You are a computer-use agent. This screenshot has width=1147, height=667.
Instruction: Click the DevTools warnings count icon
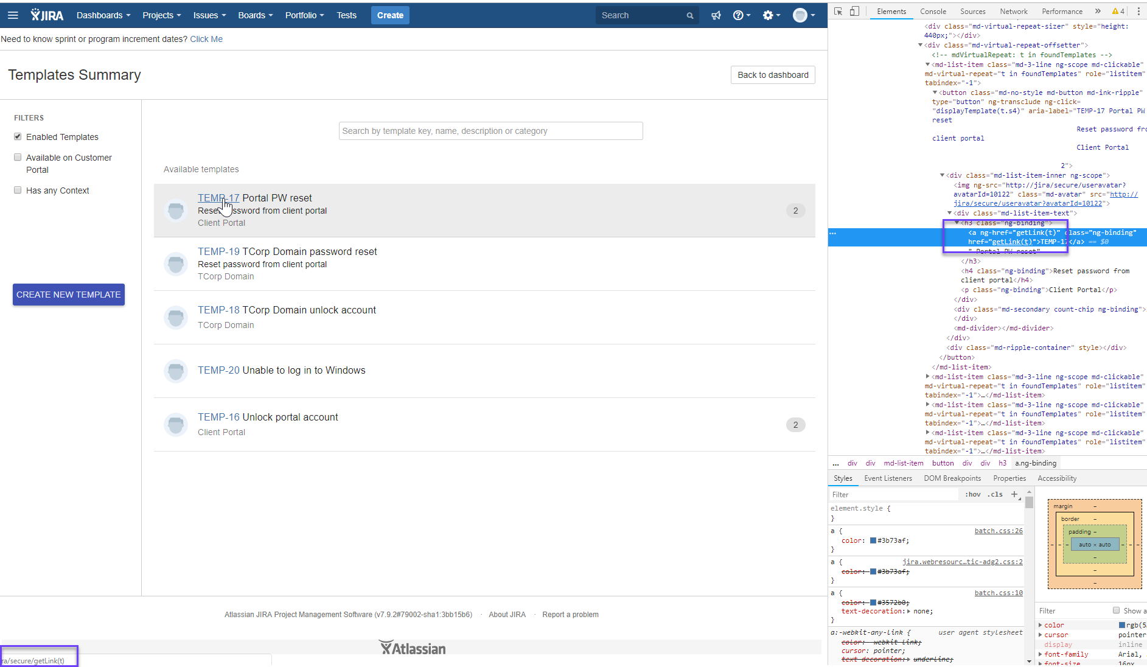click(x=1118, y=11)
